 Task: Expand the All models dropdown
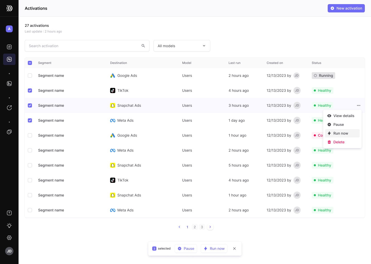[x=182, y=46]
